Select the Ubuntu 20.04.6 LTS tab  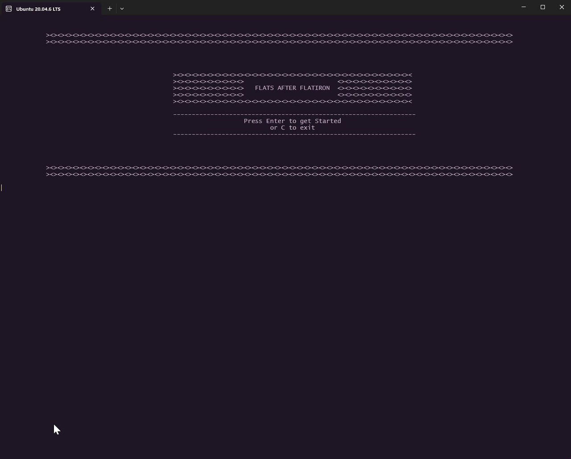click(50, 8)
